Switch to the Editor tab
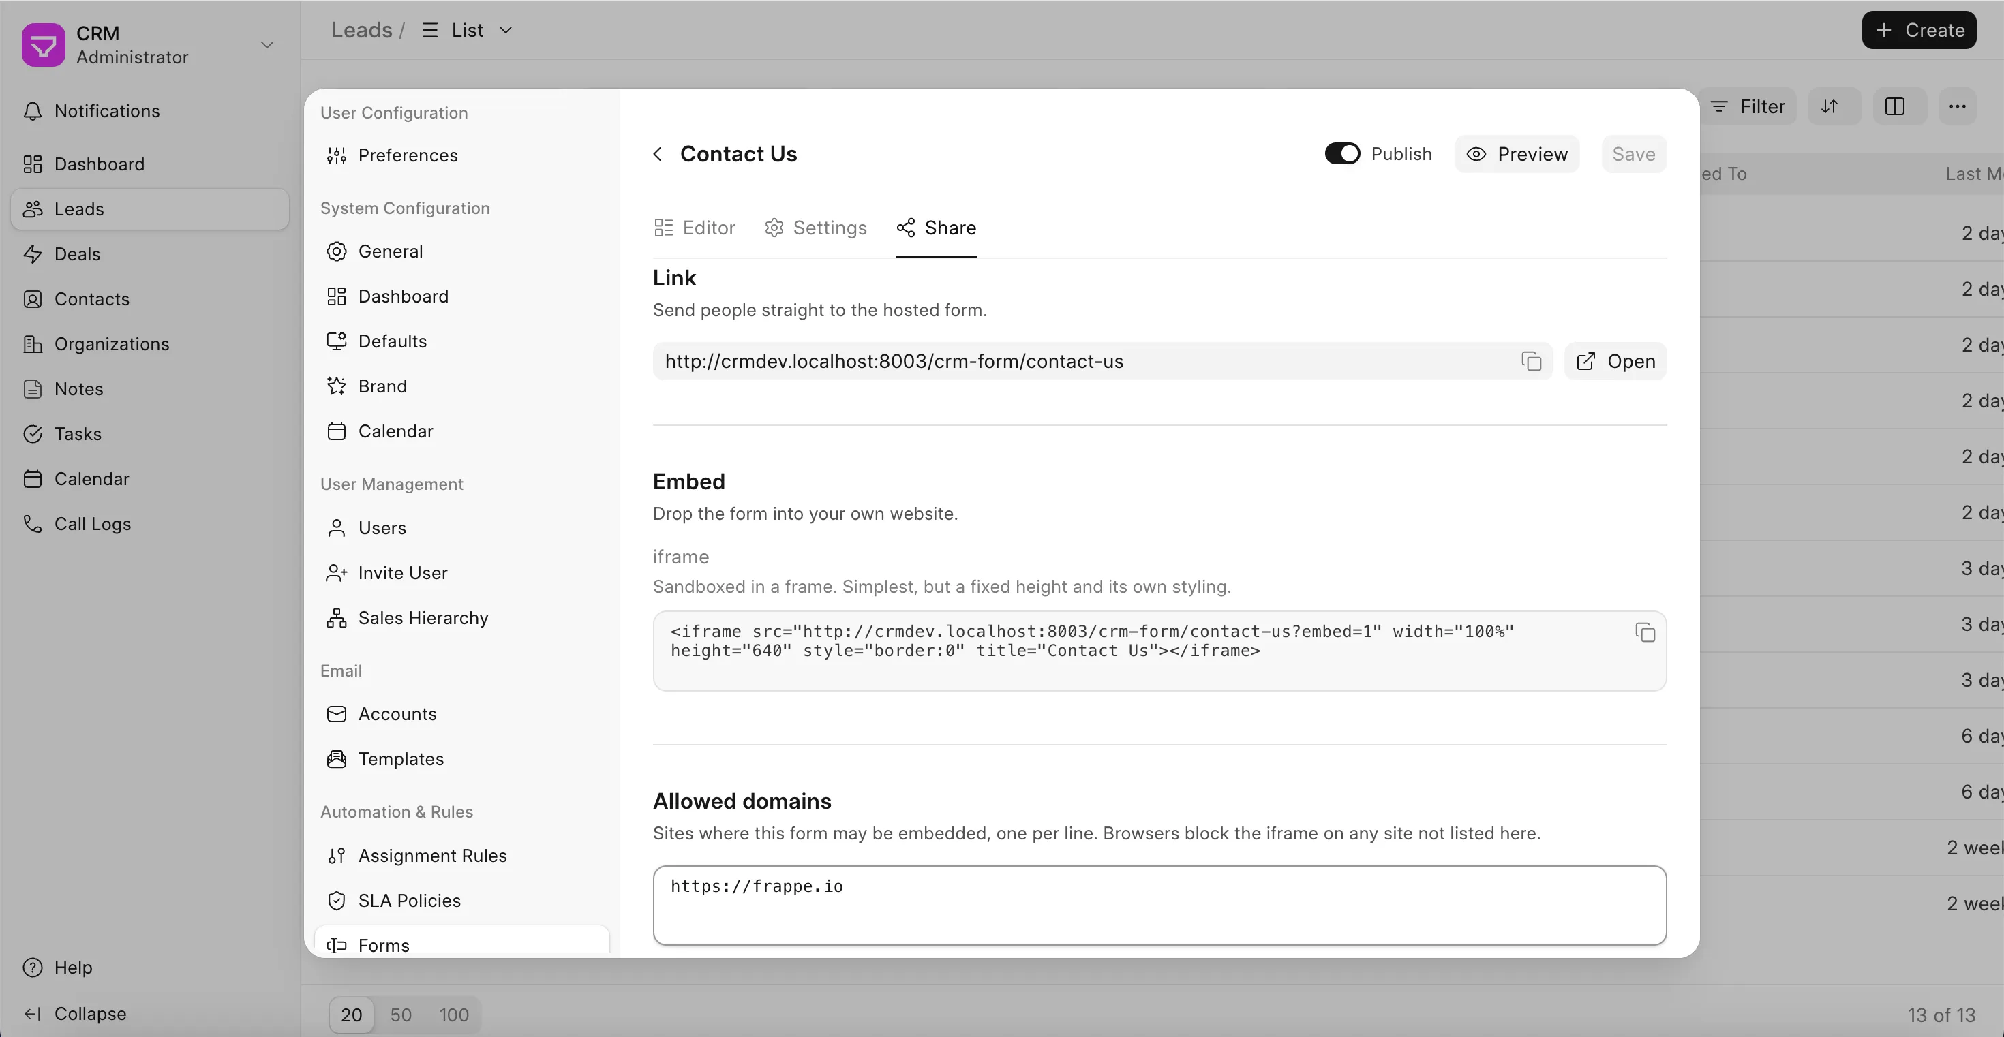Screen dimensions: 2004x1037 (x=695, y=228)
